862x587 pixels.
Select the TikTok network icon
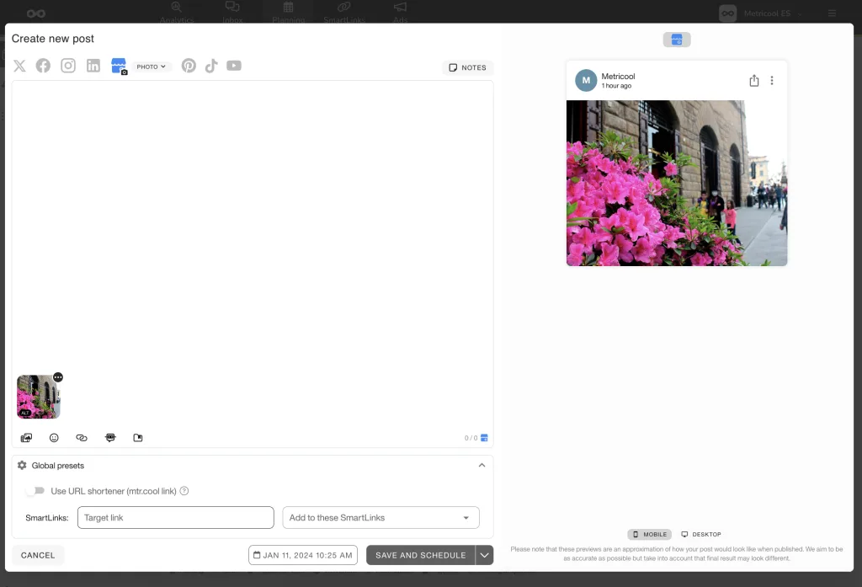click(x=211, y=66)
